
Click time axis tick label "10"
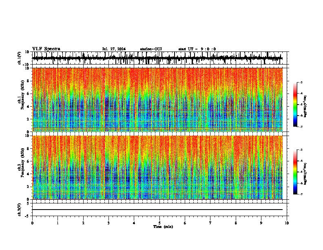(287, 223)
